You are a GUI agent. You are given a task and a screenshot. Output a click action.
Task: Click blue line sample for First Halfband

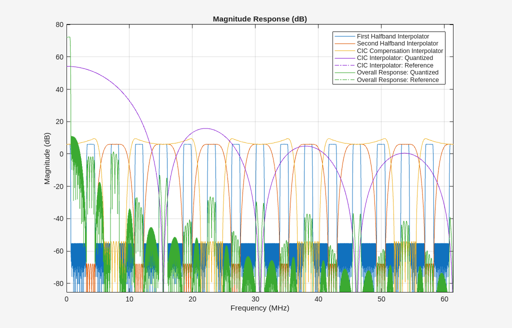pyautogui.click(x=345, y=36)
